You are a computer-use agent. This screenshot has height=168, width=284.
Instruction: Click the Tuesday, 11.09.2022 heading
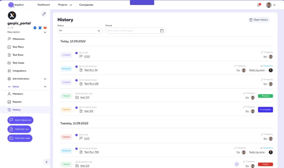coord(74,123)
